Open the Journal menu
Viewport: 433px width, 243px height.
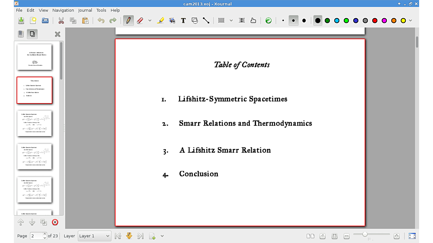(85, 10)
